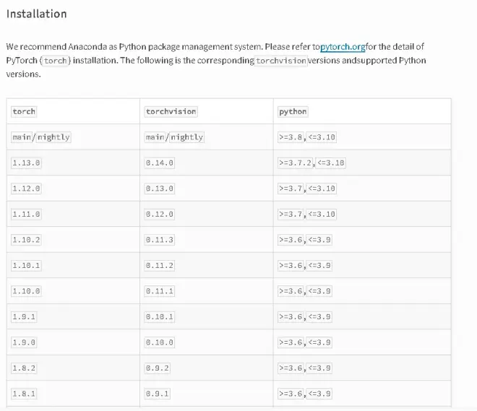This screenshot has width=477, height=411.
Task: Click torch version 1.13.0 cell
Action: tap(27, 163)
